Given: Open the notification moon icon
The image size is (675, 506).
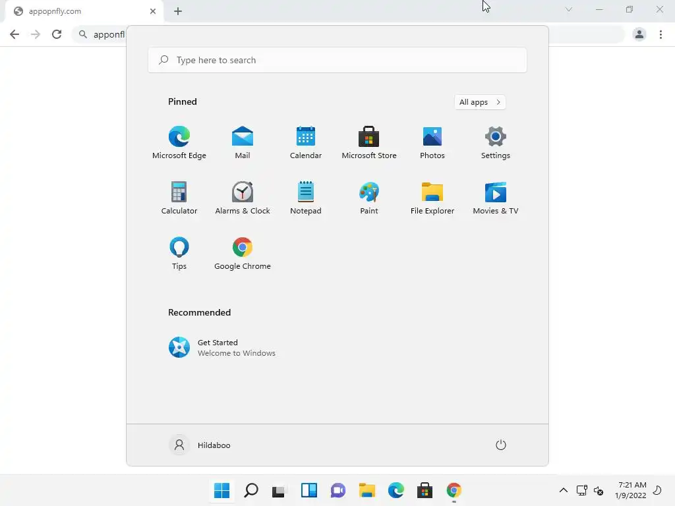Looking at the screenshot, I should [x=657, y=490].
